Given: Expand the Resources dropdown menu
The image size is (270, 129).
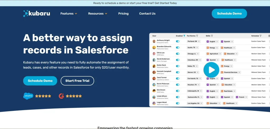Looking at the screenshot, I should coord(98,14).
